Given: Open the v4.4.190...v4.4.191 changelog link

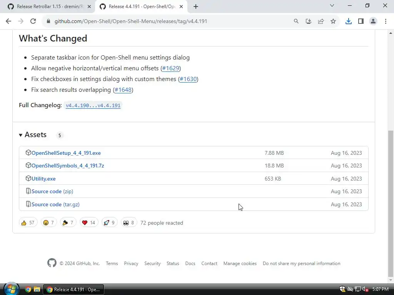Looking at the screenshot, I should tap(93, 105).
